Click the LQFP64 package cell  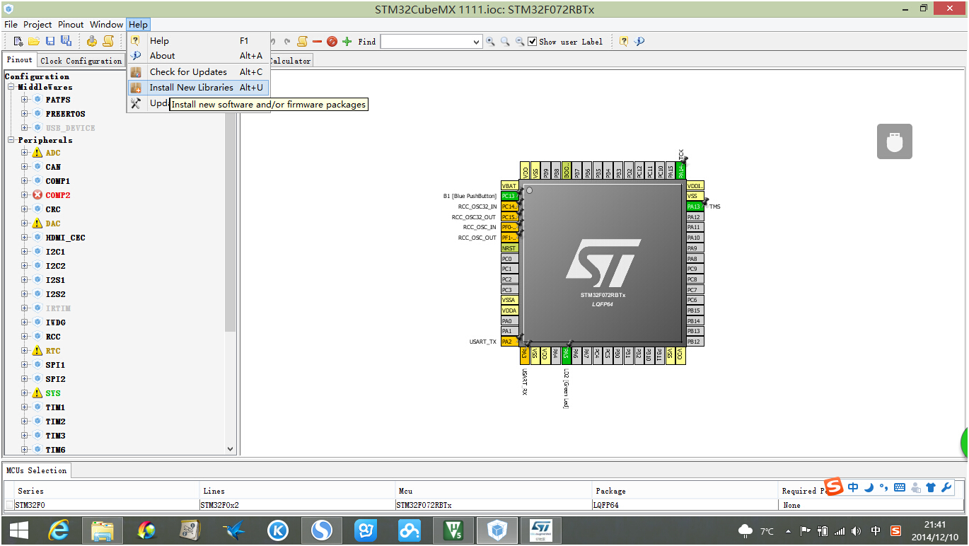click(685, 505)
